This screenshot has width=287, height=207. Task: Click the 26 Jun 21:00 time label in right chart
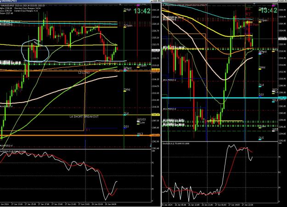click(x=207, y=205)
